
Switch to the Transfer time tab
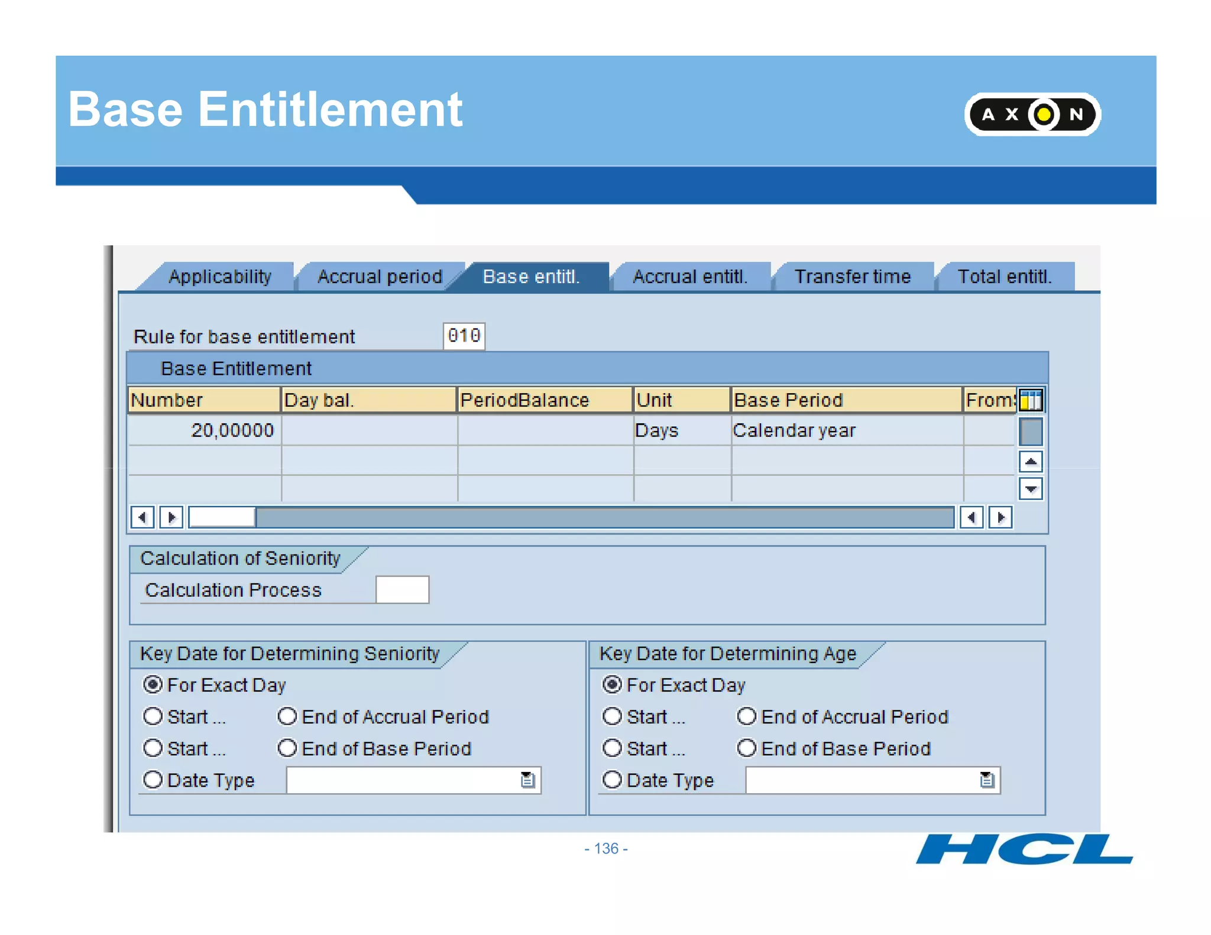click(x=853, y=277)
